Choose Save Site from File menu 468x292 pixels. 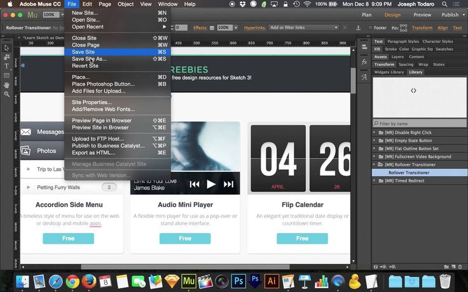click(118, 52)
